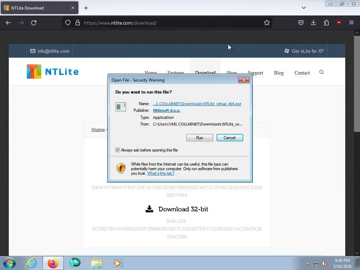Click the muted volume tray icon

pyautogui.click(x=324, y=264)
